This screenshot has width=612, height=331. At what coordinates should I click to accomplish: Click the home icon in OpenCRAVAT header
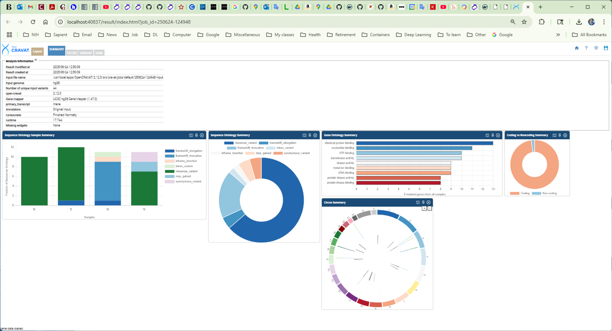[x=577, y=48]
